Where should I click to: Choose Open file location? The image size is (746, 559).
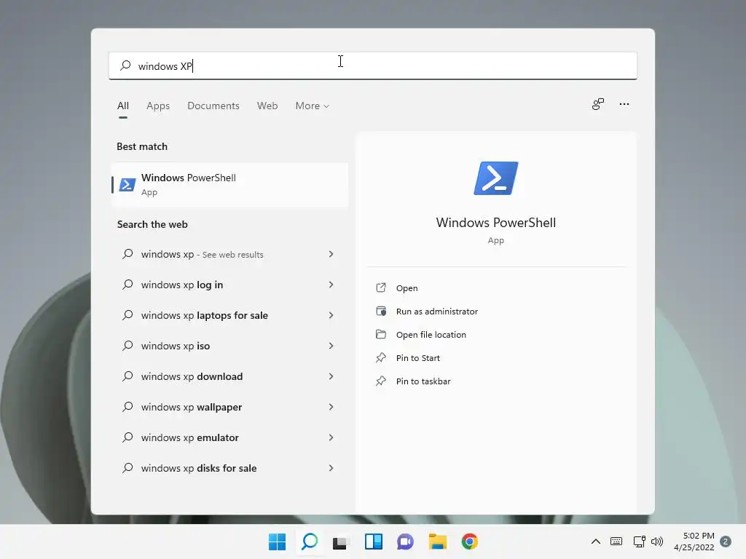[x=431, y=335]
